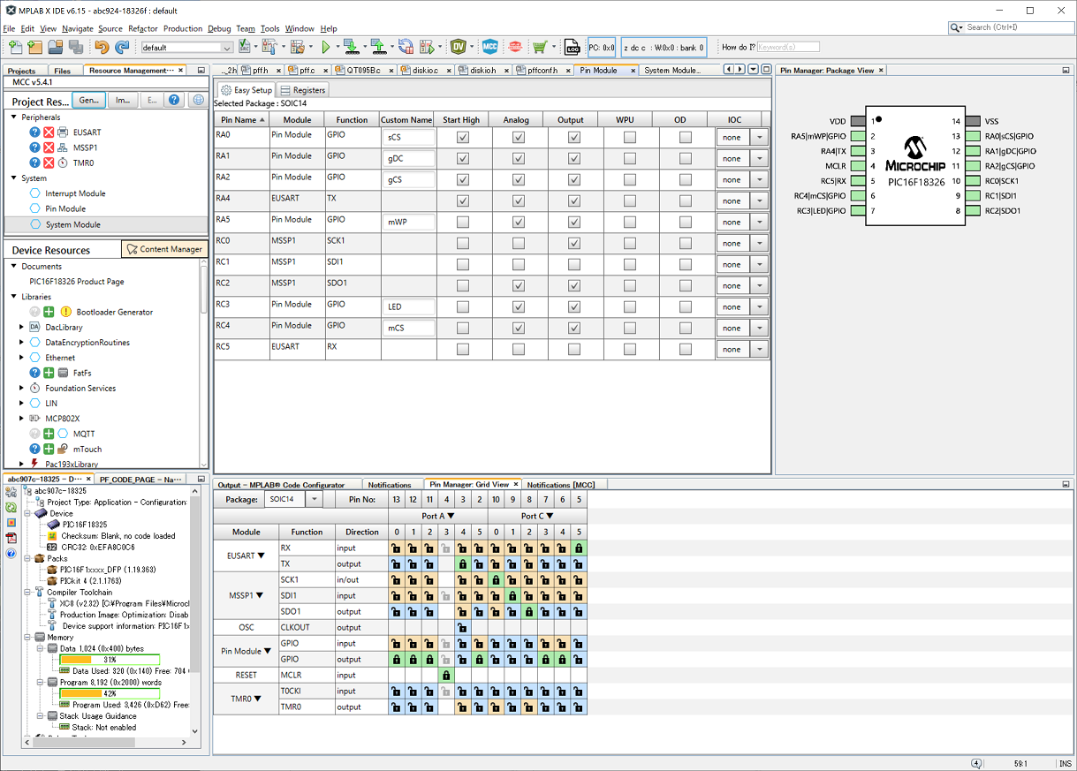
Task: Click the LED custom name field for RC3
Action: (x=409, y=307)
